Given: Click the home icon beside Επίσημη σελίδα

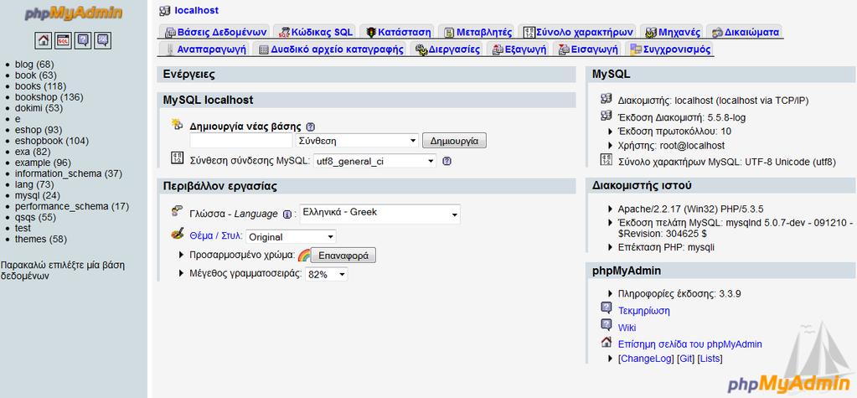Looking at the screenshot, I should point(607,342).
